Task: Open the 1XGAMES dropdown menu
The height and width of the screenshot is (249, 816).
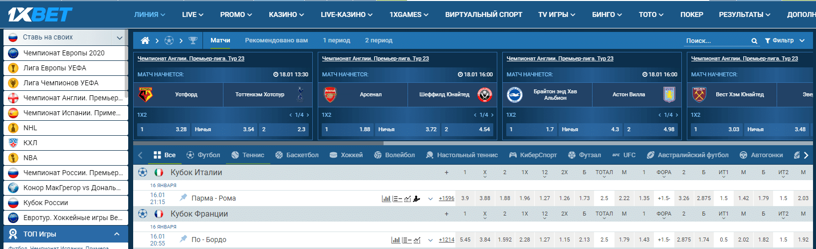Action: click(x=409, y=14)
